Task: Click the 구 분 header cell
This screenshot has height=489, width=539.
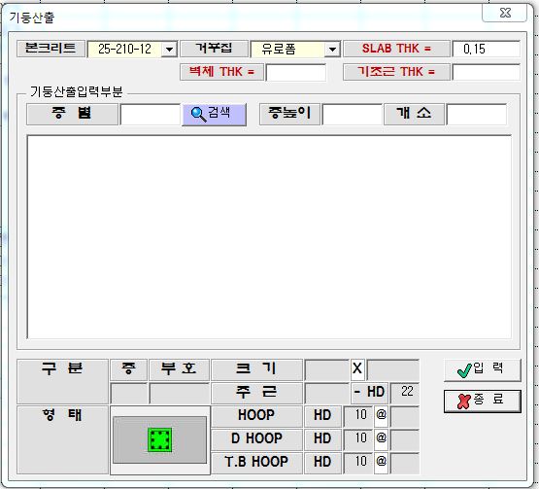Action: (62, 381)
